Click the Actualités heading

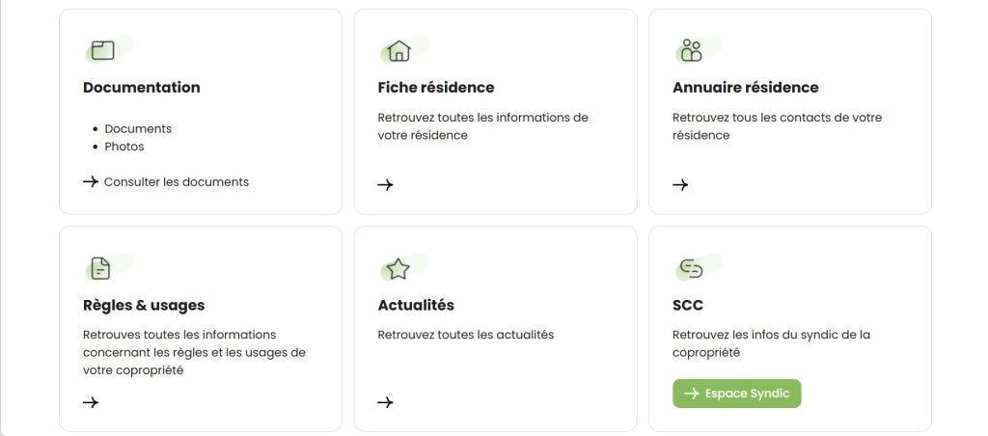(416, 305)
